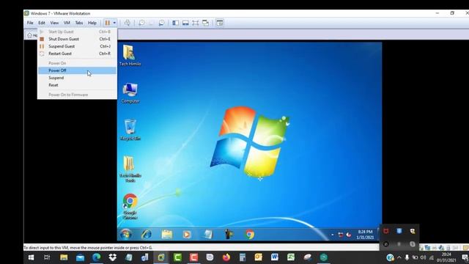Choose Shut Down Guest from power menu
The width and height of the screenshot is (469, 264).
[x=77, y=39]
